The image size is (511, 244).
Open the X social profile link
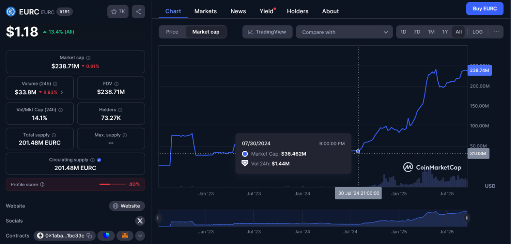pyautogui.click(x=140, y=221)
